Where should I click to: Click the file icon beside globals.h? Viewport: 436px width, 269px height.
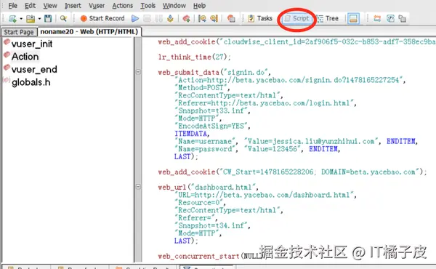click(7, 80)
